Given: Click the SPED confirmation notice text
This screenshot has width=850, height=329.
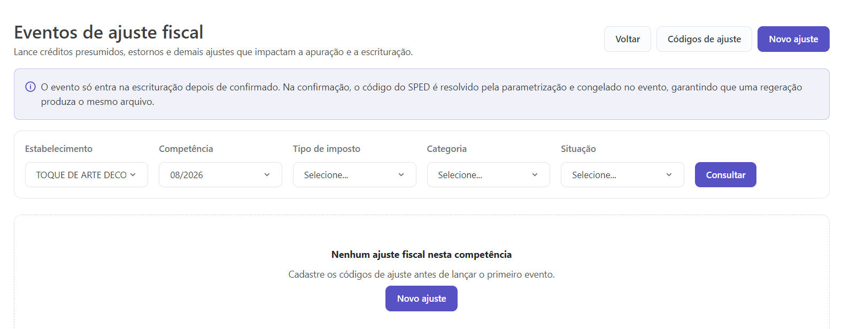Looking at the screenshot, I should [422, 94].
